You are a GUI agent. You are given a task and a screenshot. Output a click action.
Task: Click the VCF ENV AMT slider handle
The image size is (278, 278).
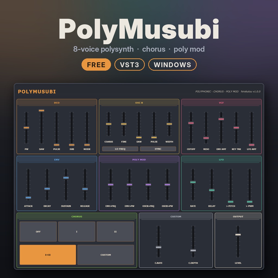tap(221, 119)
